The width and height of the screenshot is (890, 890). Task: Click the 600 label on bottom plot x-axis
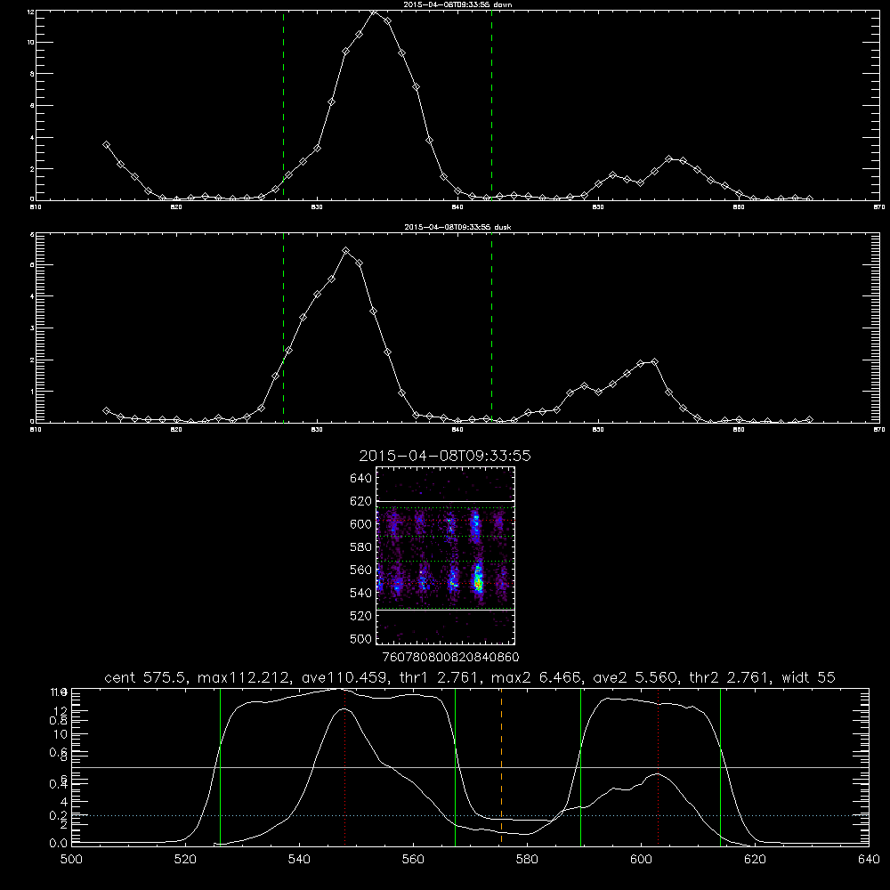click(642, 860)
